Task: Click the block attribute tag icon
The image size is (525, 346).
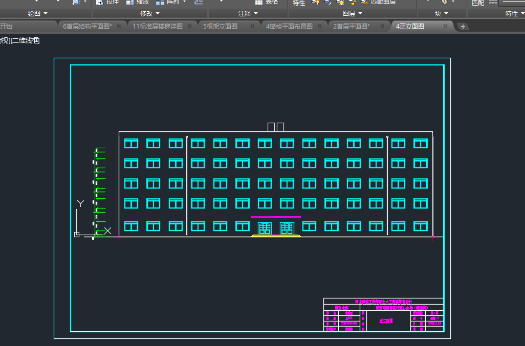Action: coord(444,2)
